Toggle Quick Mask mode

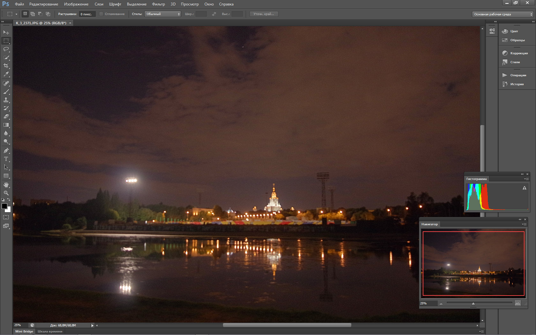pos(6,217)
